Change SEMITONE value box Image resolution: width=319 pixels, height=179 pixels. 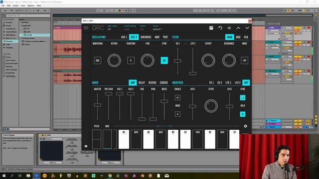pos(131,61)
